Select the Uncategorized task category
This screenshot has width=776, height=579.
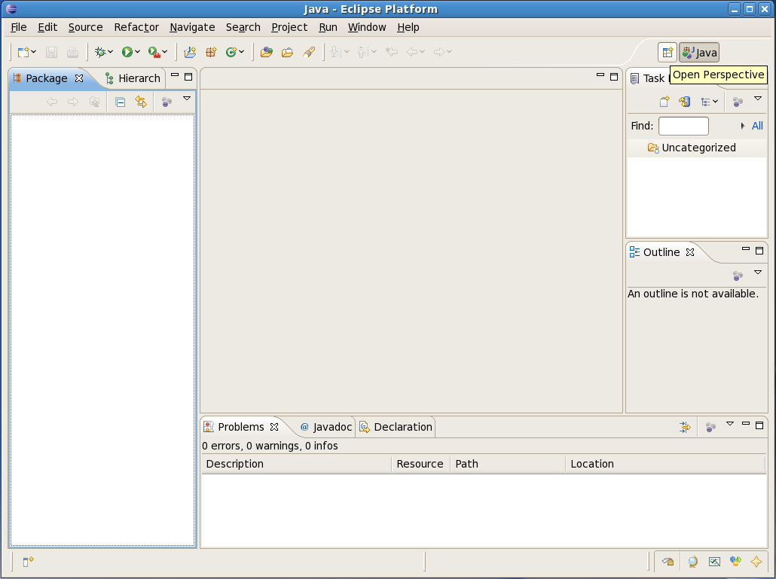[698, 148]
